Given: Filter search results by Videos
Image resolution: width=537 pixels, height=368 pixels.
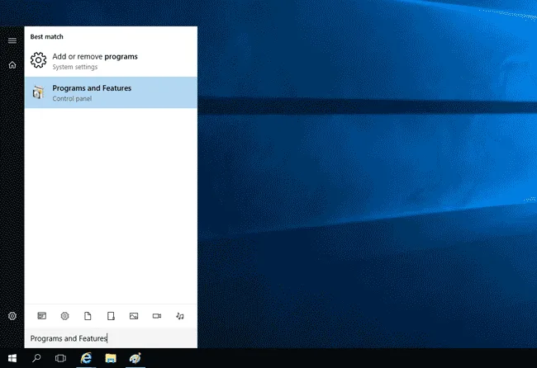Looking at the screenshot, I should pos(157,316).
